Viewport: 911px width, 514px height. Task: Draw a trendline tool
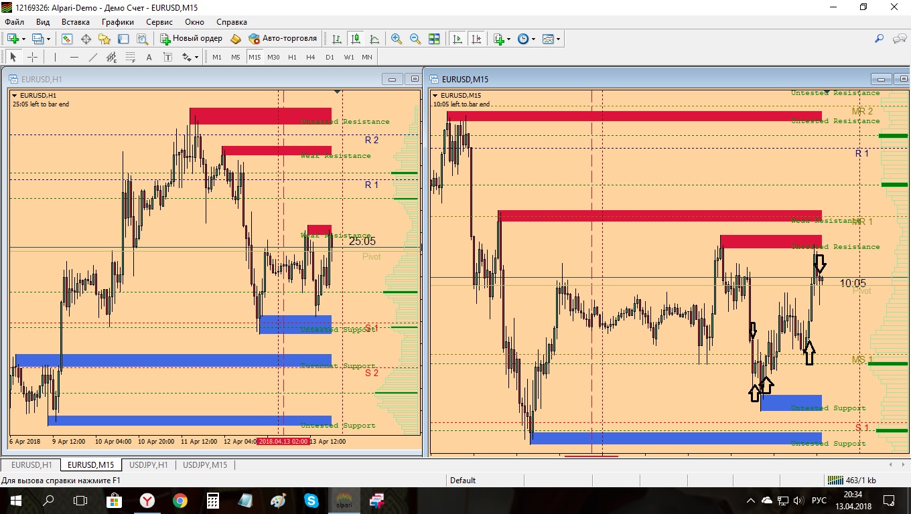point(92,57)
